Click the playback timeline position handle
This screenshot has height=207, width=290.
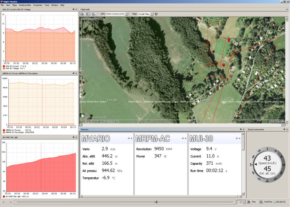tap(156, 202)
